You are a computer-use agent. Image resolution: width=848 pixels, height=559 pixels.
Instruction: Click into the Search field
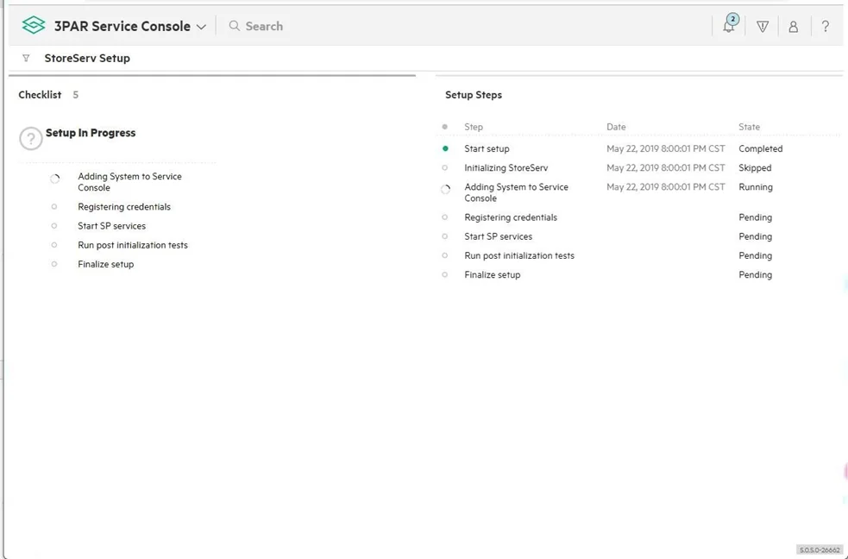(264, 26)
